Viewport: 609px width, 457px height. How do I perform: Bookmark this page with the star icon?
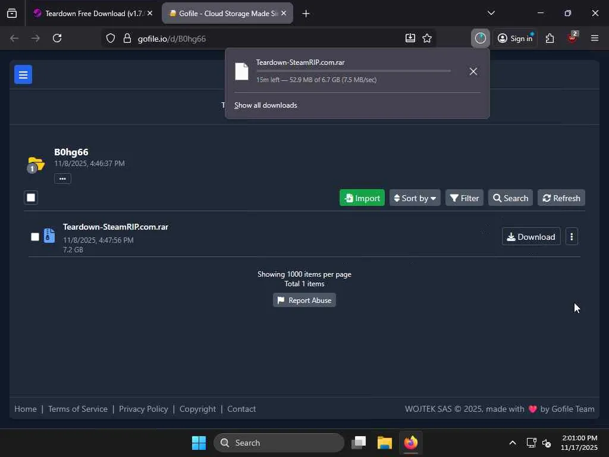pos(427,38)
